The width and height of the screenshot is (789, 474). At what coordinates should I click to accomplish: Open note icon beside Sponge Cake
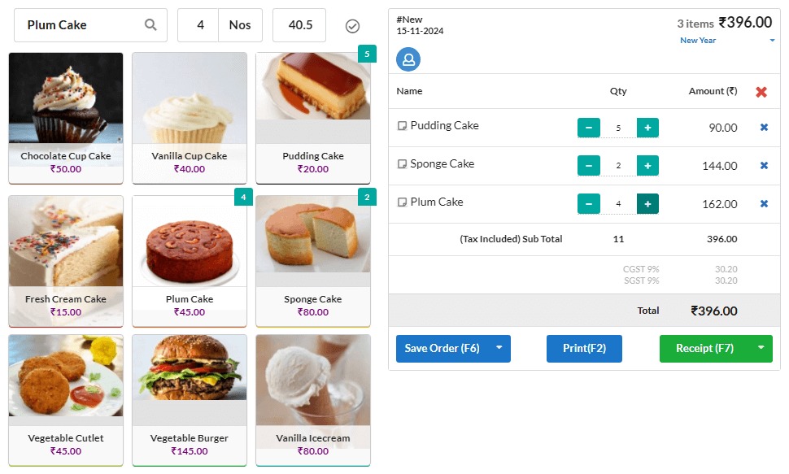pos(401,164)
